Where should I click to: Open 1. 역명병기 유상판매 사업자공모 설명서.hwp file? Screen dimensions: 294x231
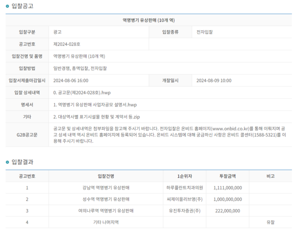(x=95, y=105)
